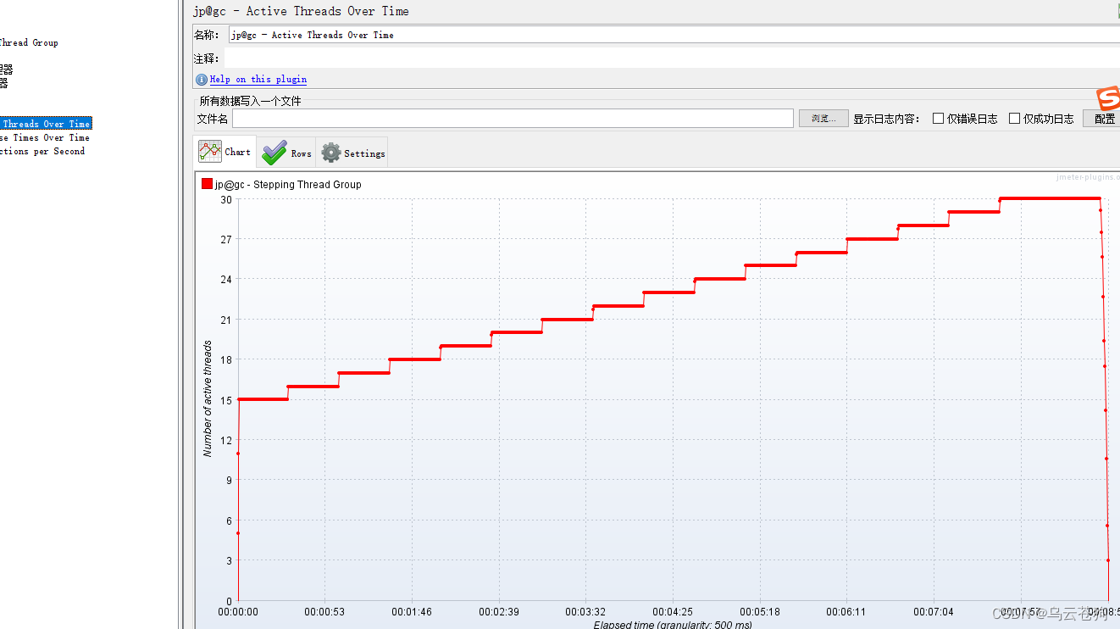Select Response Times Over Time tree item

(x=44, y=137)
